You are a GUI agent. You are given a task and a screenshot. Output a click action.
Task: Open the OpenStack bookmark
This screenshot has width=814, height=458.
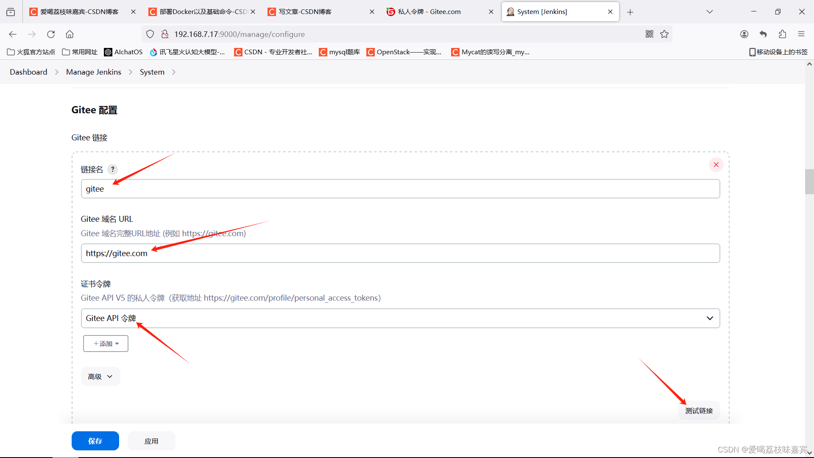(404, 52)
